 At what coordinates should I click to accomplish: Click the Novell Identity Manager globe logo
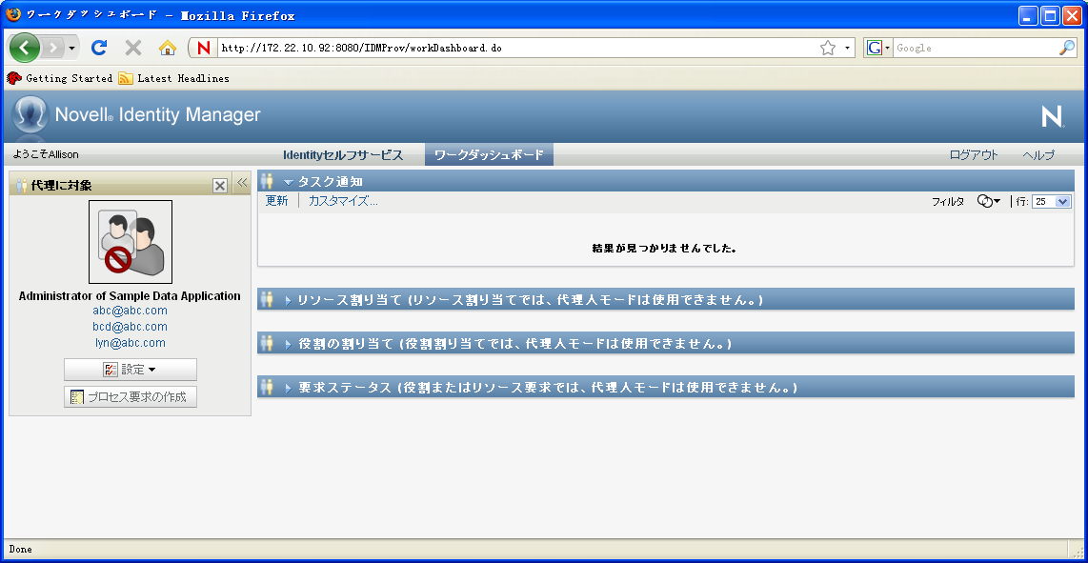30,114
